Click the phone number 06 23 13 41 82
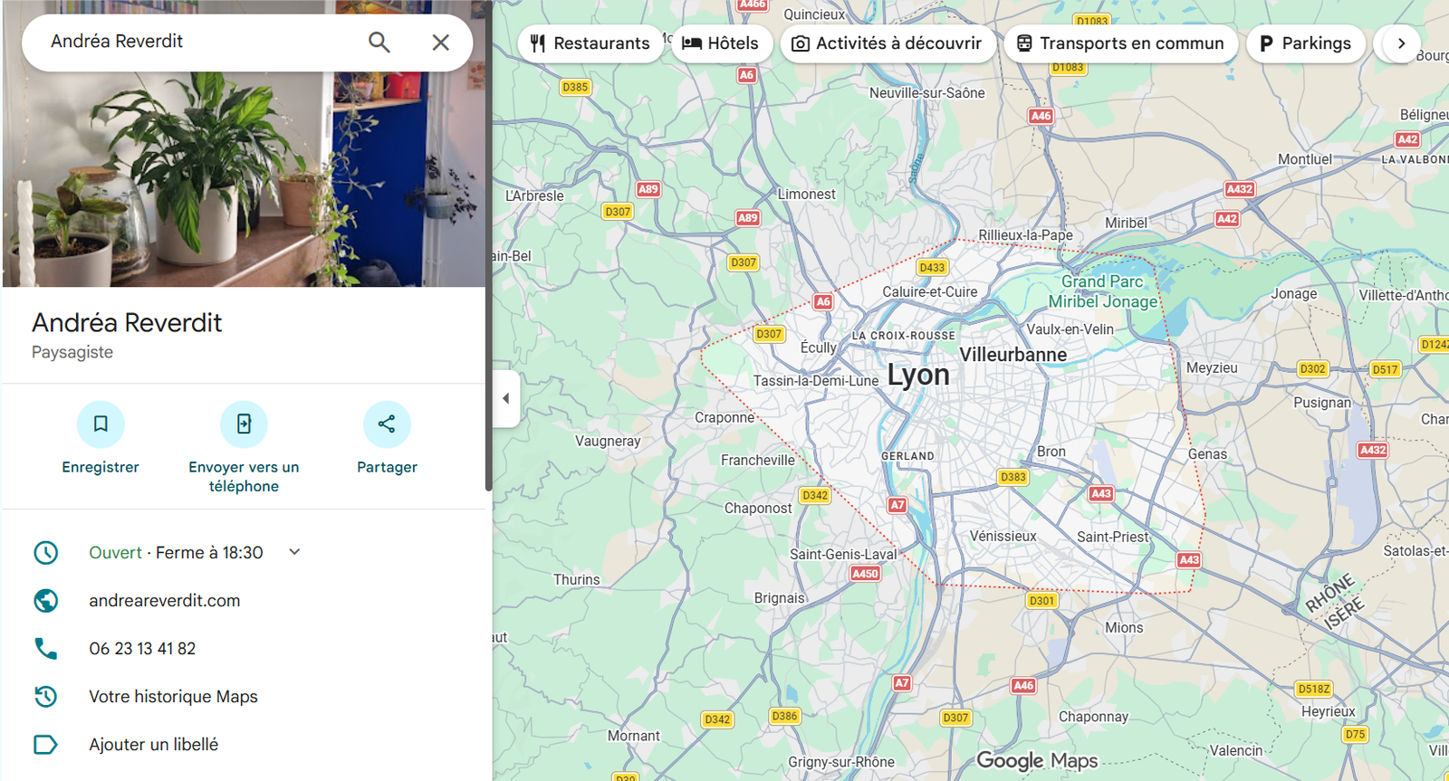The height and width of the screenshot is (781, 1449). (142, 649)
